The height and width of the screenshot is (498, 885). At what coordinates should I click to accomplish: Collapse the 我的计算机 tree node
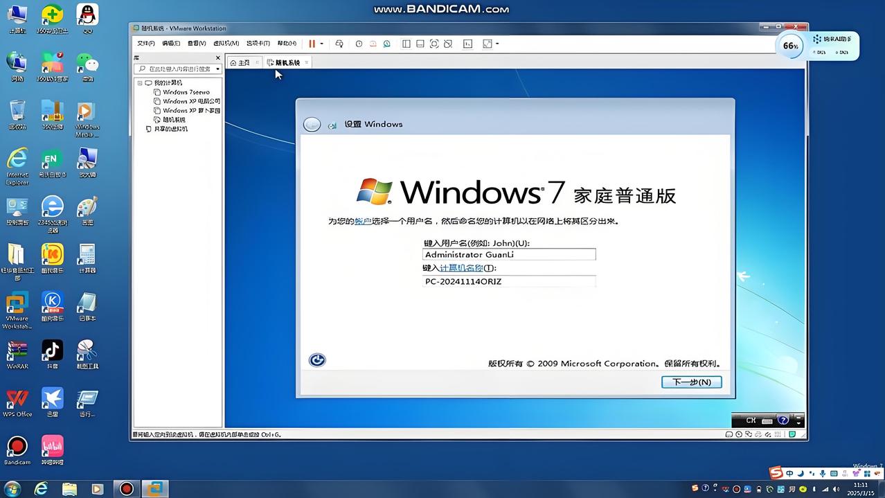[141, 82]
